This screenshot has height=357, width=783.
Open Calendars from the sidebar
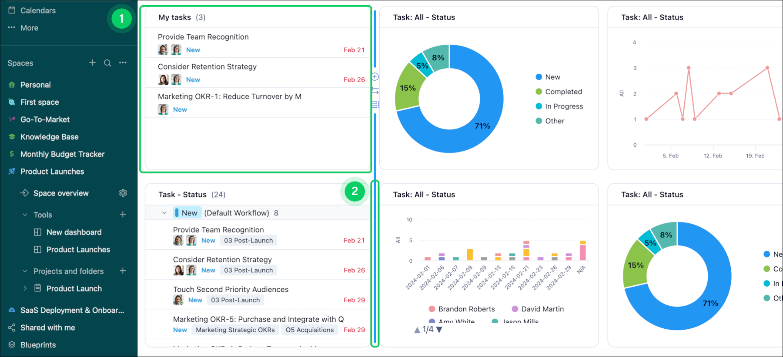[38, 10]
